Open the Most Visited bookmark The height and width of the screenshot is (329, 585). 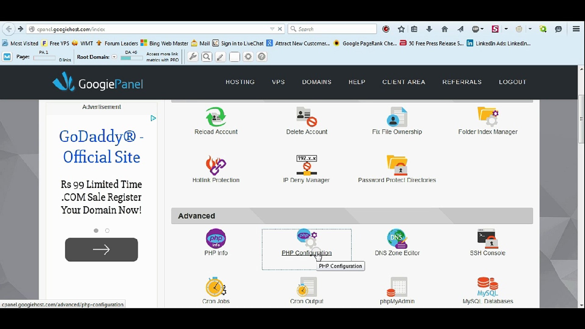click(x=20, y=43)
